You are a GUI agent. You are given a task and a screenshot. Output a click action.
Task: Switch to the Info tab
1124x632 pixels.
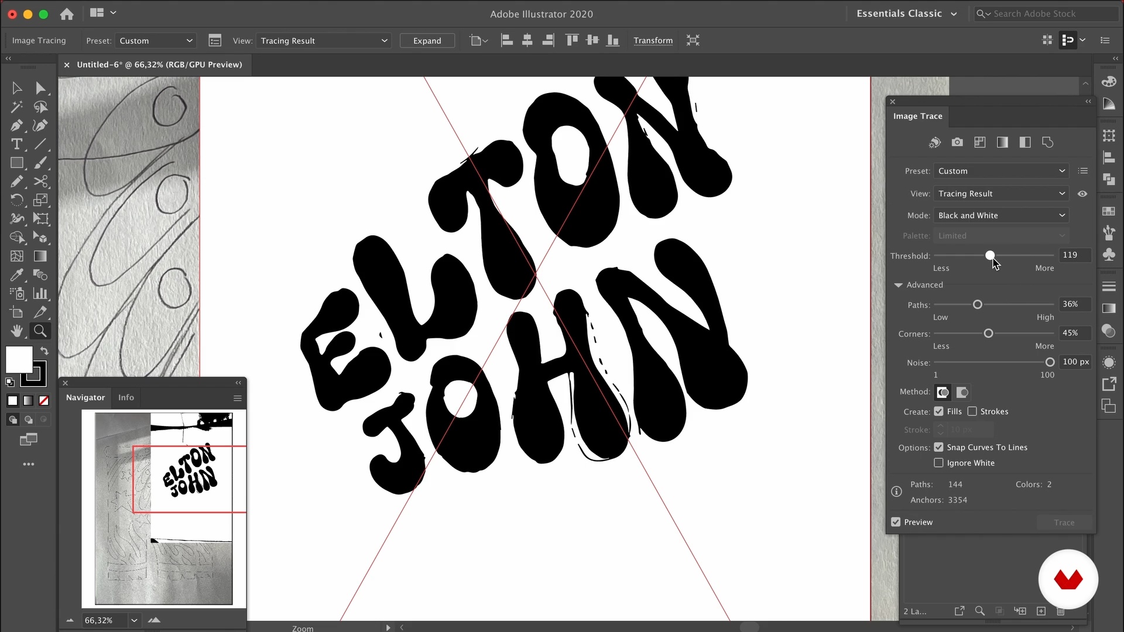pos(126,397)
